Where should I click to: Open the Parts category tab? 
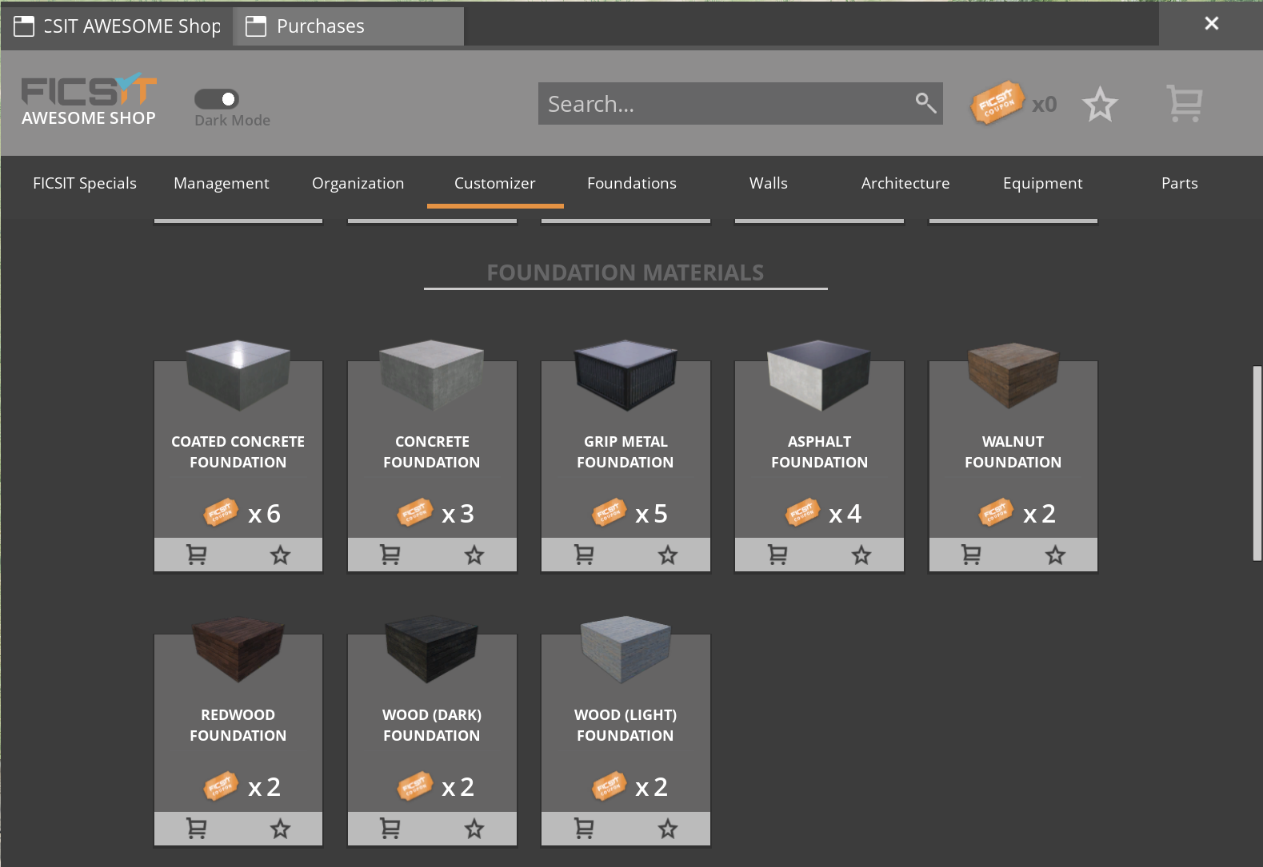point(1180,183)
